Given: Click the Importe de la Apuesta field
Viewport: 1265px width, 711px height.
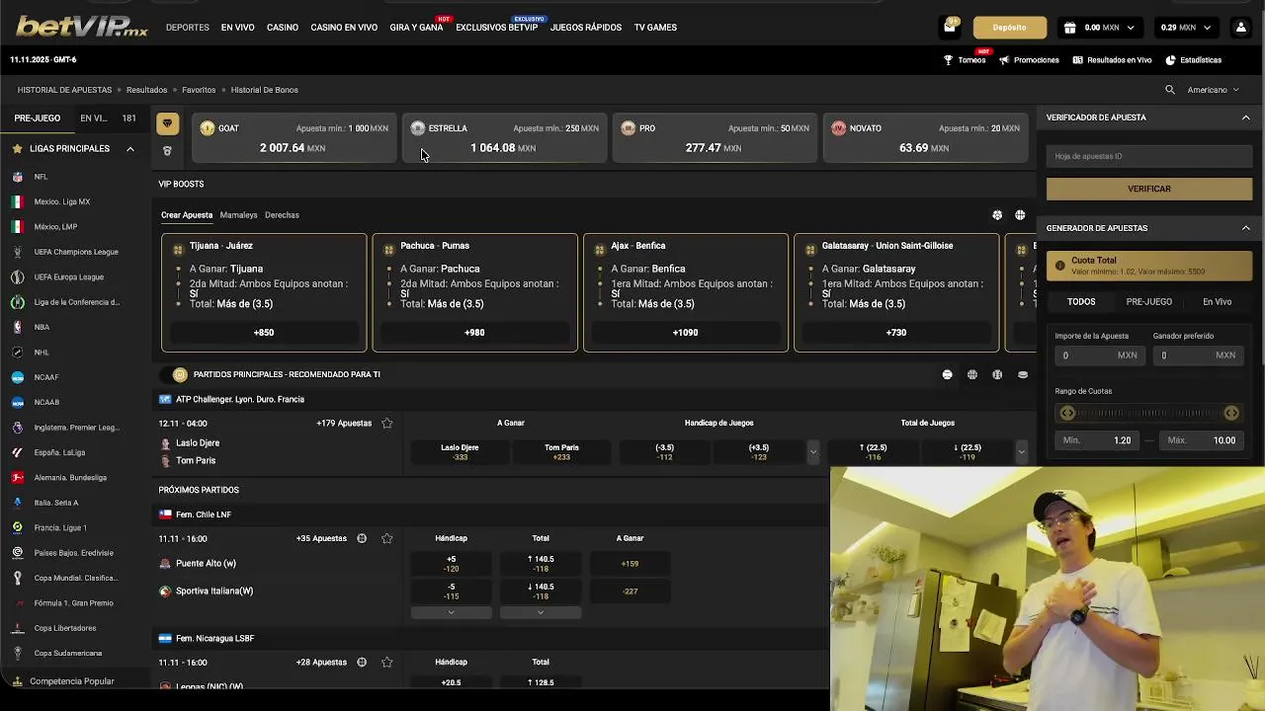Looking at the screenshot, I should click(1098, 355).
